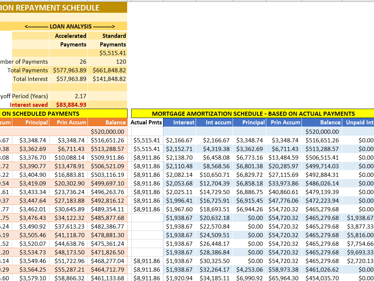Select actual principal cell $4,253.06

tap(249, 269)
